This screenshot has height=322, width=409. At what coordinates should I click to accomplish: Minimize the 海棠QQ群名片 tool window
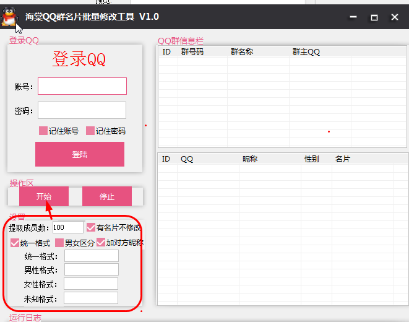pyautogui.click(x=353, y=17)
